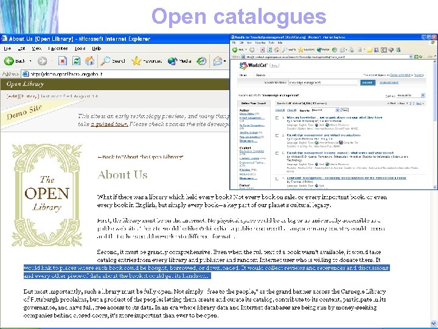Open Search in WorldCat window toolbar
This screenshot has height=329, width=438.
click(288, 50)
